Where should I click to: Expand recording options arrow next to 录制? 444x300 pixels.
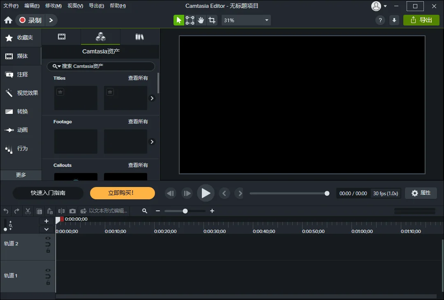(x=51, y=20)
